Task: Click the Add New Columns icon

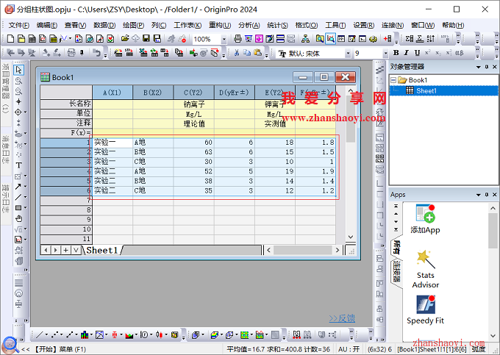Action: pos(387,38)
